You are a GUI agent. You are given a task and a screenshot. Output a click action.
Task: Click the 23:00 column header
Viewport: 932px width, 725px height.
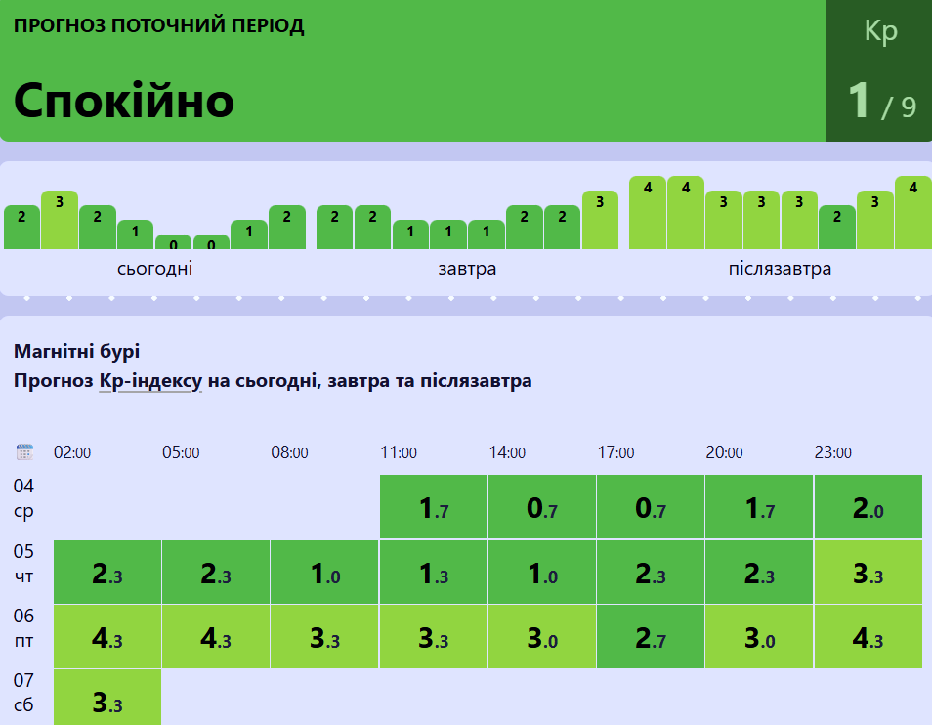coord(833,453)
